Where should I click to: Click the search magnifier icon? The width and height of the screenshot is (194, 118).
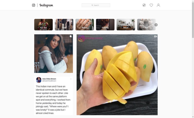click(92, 5)
